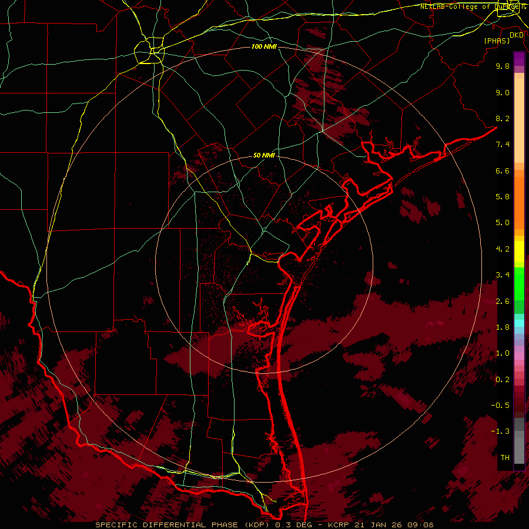Click the 9.0 value on the color scale
This screenshot has height=529, width=529.
click(503, 92)
